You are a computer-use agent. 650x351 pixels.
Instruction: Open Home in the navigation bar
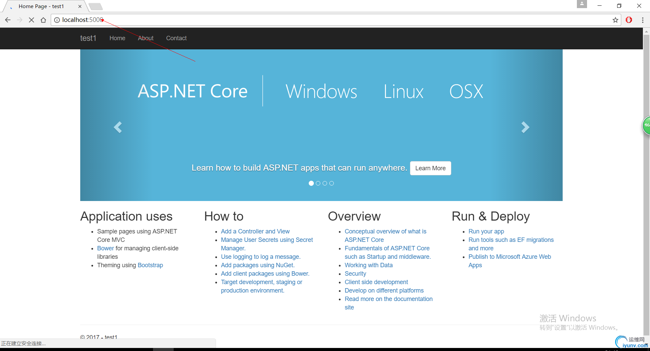pos(117,38)
